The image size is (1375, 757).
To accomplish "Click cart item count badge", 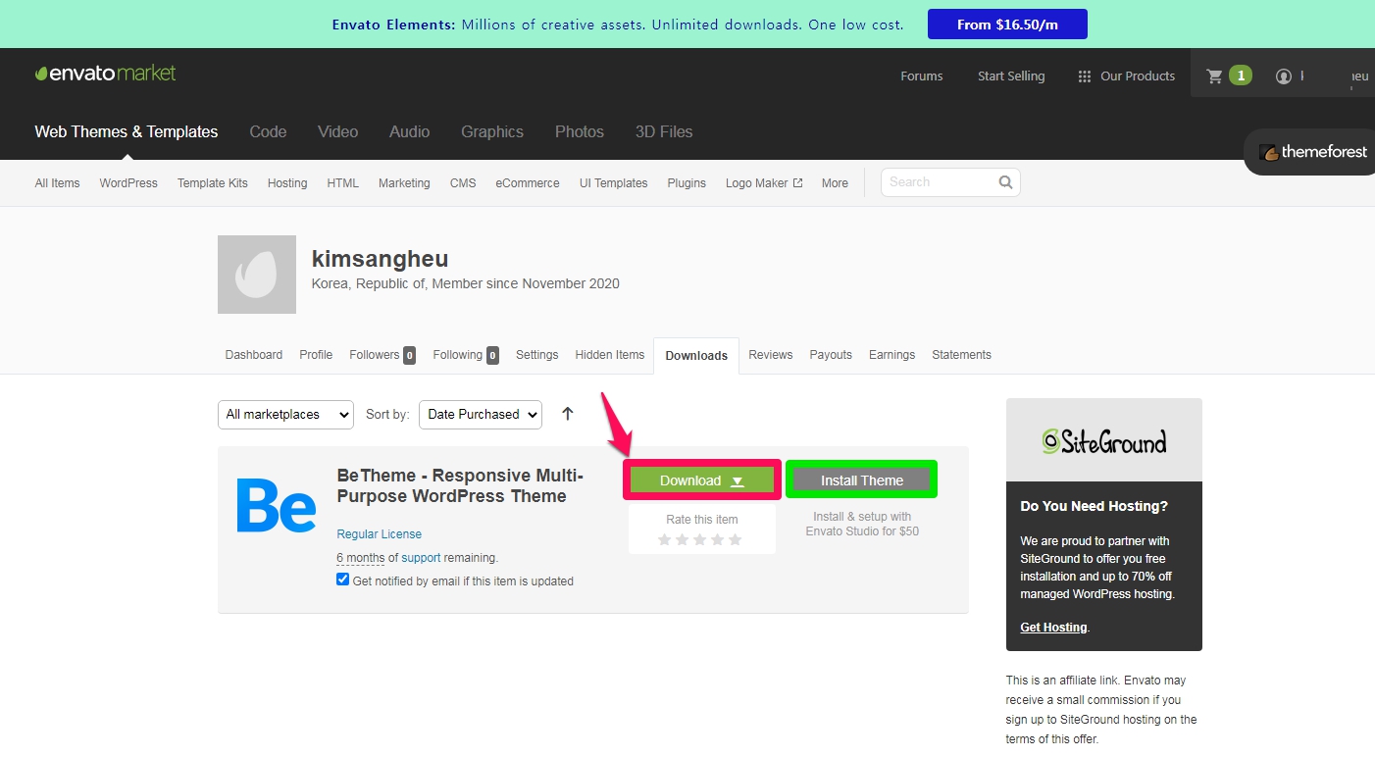I will point(1240,76).
